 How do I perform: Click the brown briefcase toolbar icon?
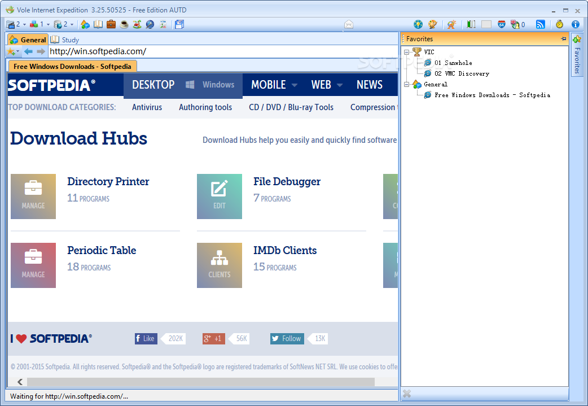point(111,24)
